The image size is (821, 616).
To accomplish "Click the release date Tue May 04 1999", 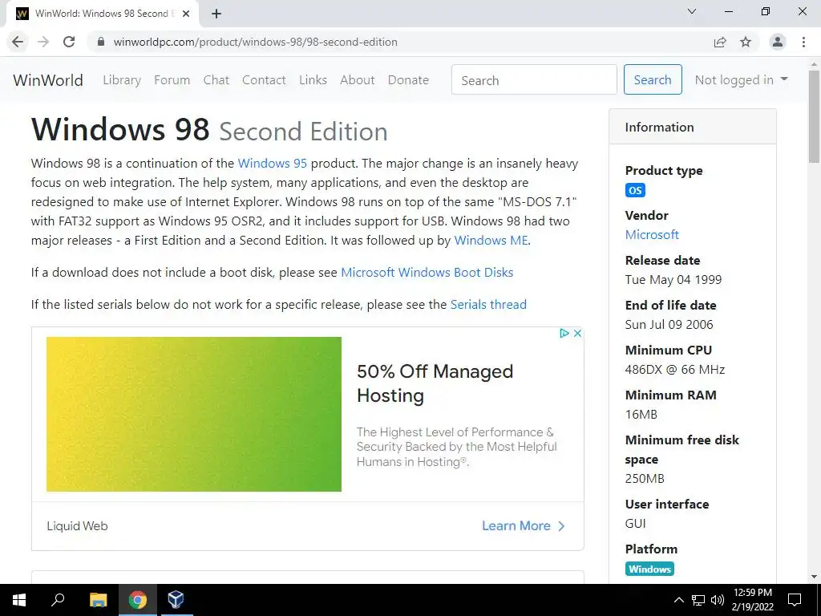I will (x=673, y=280).
